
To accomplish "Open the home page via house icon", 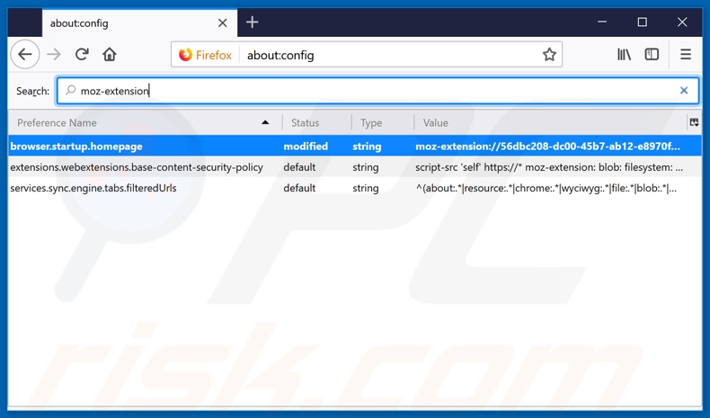I will (x=109, y=55).
